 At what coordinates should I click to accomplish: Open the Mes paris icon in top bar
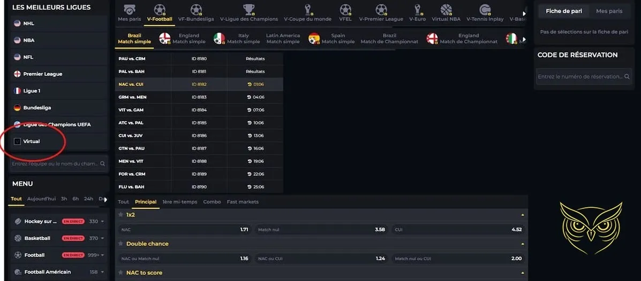130,10
